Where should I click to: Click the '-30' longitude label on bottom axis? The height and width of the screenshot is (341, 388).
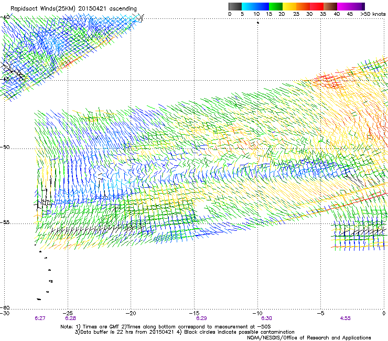pyautogui.click(x=5, y=313)
